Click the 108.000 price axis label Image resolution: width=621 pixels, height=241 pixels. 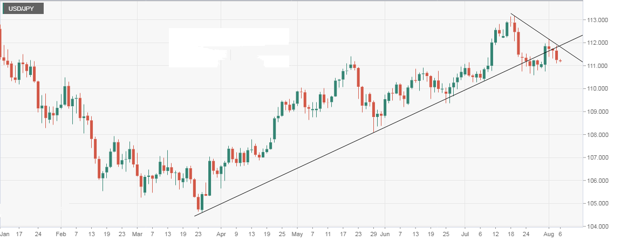click(600, 135)
